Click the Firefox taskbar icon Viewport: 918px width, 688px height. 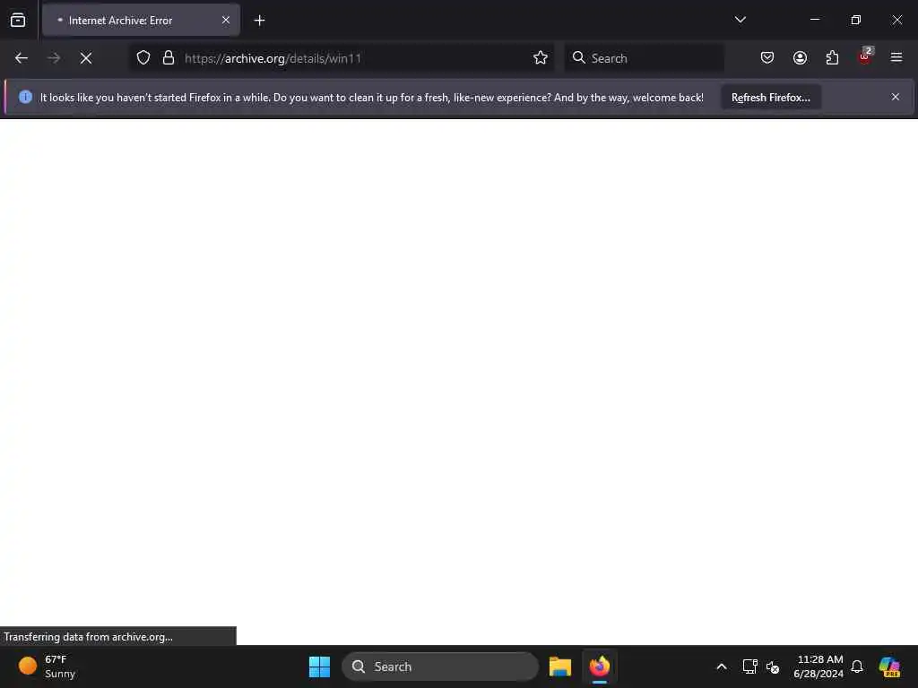tap(600, 666)
